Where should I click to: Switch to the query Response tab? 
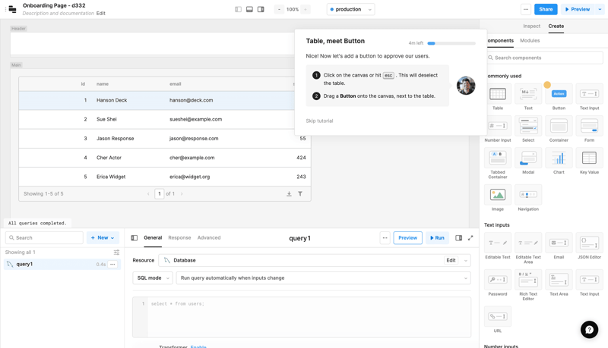pos(179,237)
